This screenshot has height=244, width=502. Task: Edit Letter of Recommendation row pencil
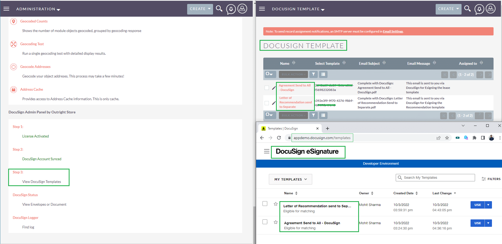pos(274,103)
